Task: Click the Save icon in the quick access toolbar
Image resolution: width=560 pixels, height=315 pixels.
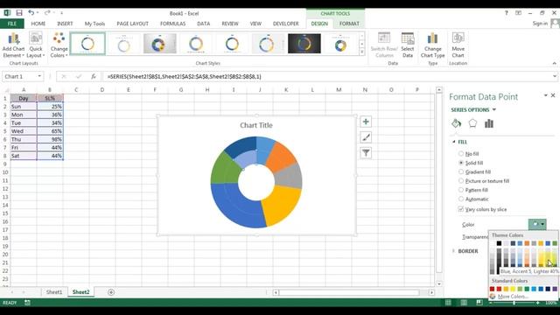Action: (x=19, y=13)
